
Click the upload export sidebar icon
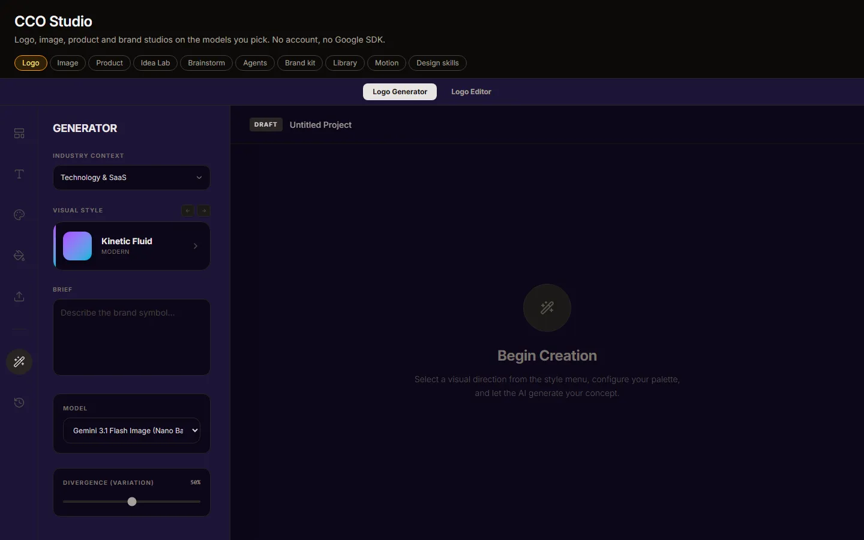[x=19, y=296]
